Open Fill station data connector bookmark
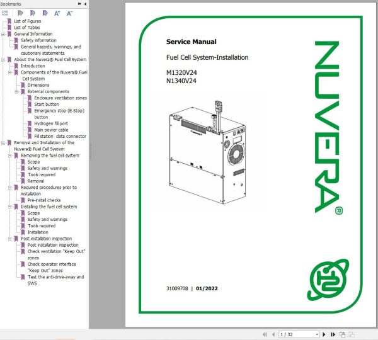378x340 pixels. (60, 136)
